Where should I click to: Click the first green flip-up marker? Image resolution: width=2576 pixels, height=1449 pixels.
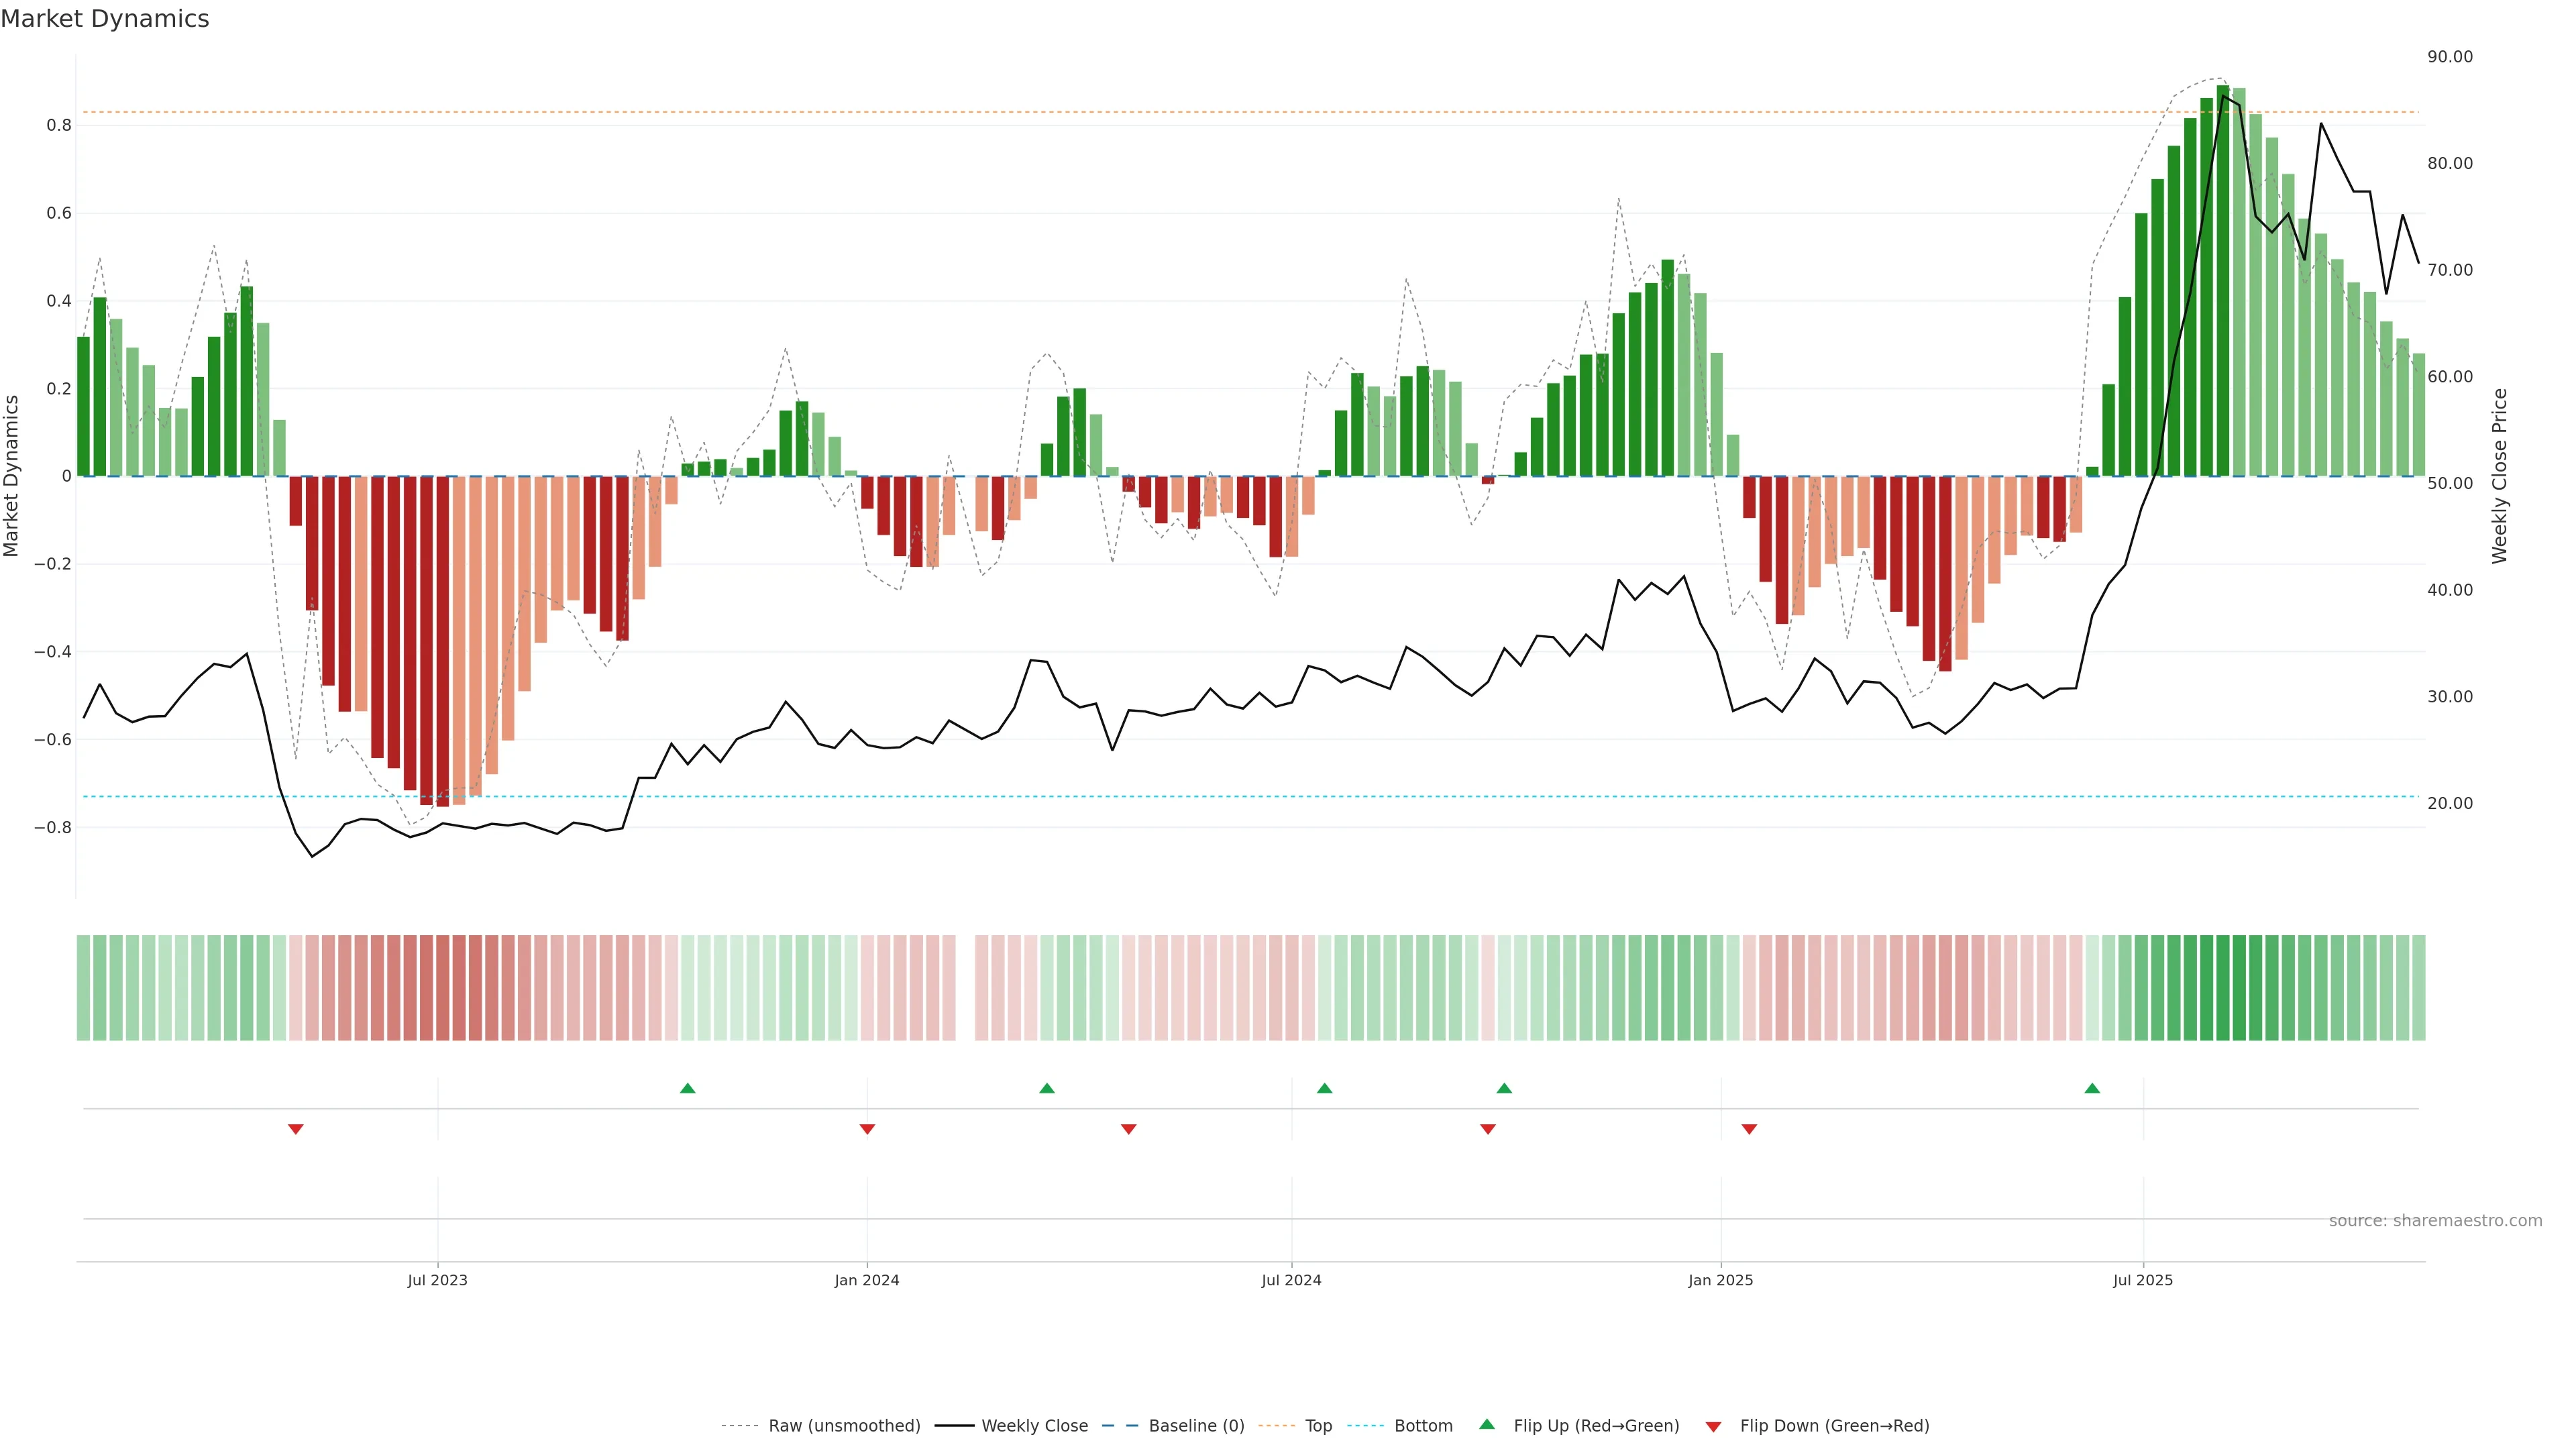687,1088
